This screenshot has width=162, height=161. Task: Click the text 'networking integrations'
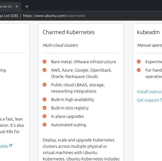pyautogui.click(x=74, y=91)
